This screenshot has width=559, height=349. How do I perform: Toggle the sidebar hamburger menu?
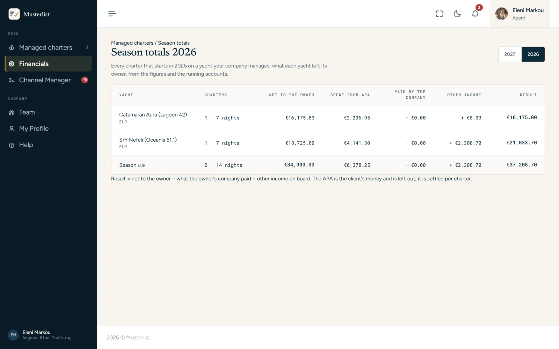pos(112,14)
